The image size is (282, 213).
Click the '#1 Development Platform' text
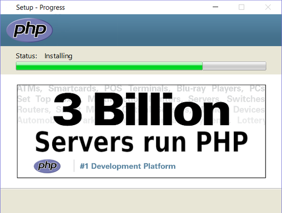point(127,166)
